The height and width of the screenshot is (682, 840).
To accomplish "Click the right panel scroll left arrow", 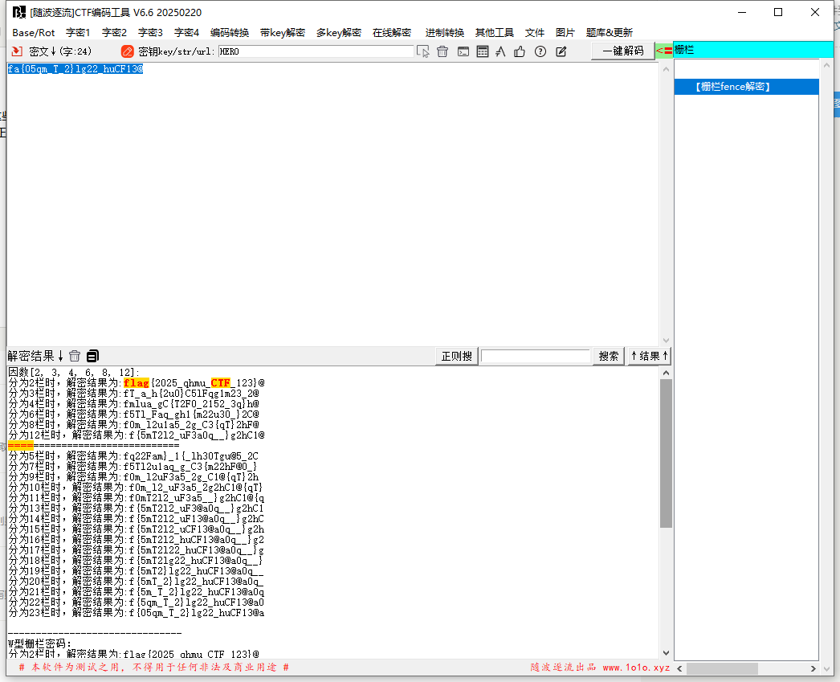I will pos(680,668).
